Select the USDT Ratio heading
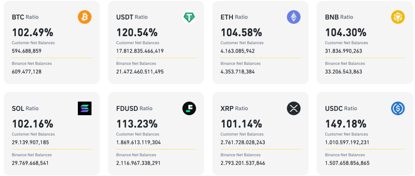This screenshot has width=415, height=176. 132,17
